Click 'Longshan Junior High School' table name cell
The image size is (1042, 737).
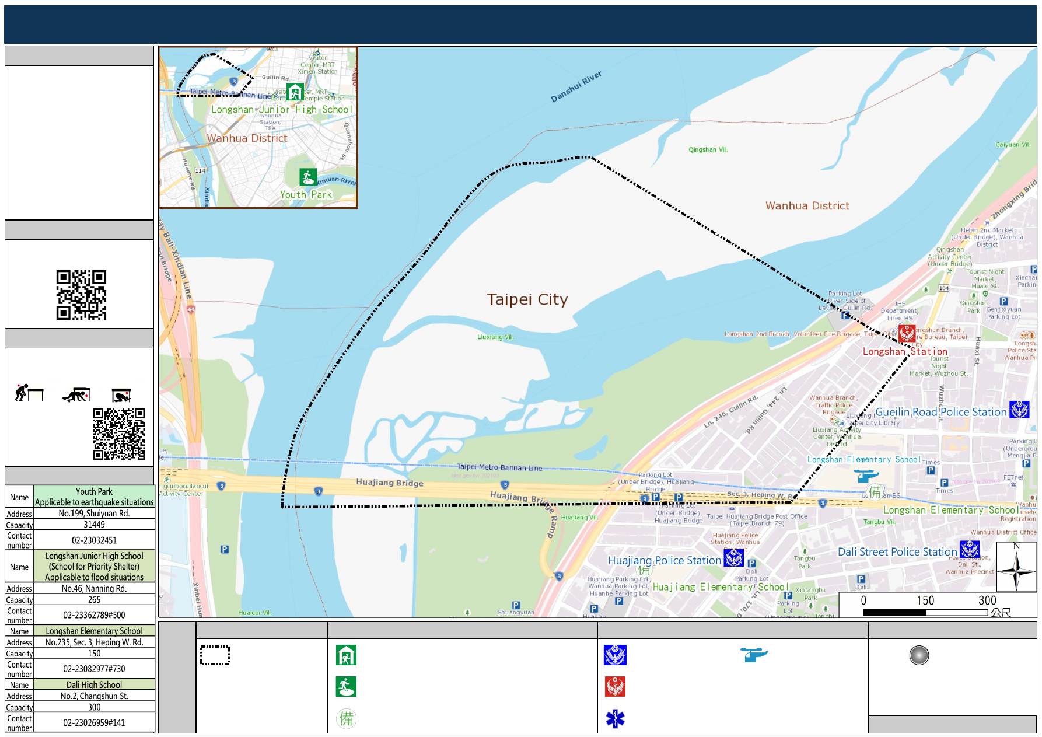(x=94, y=567)
